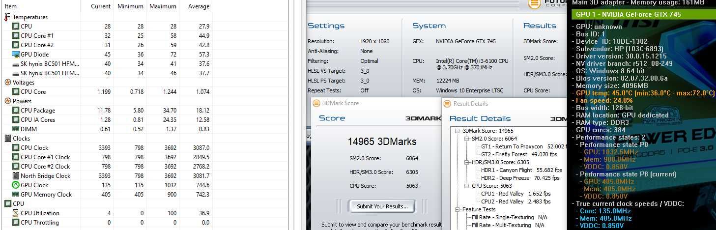Click the Settings section heading in 3DMark

pos(326,26)
